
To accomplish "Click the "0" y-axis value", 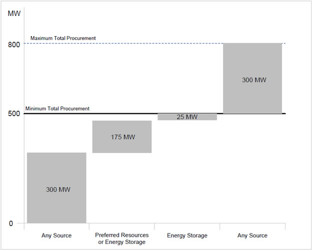I will point(11,223).
